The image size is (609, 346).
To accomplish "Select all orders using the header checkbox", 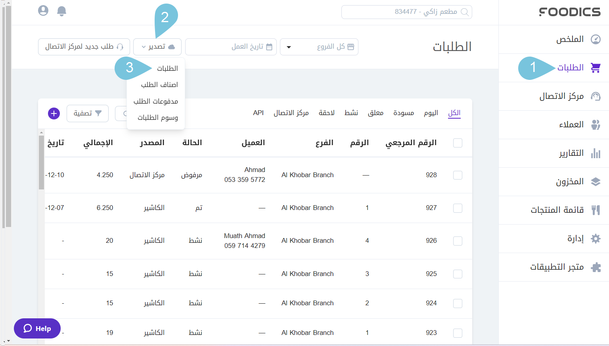I will point(458,143).
